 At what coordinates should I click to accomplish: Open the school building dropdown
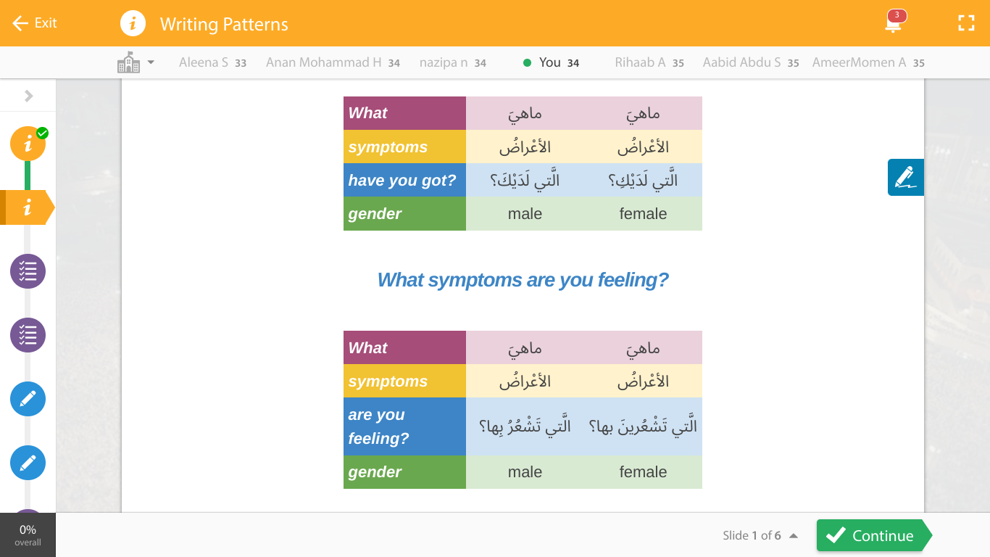136,62
